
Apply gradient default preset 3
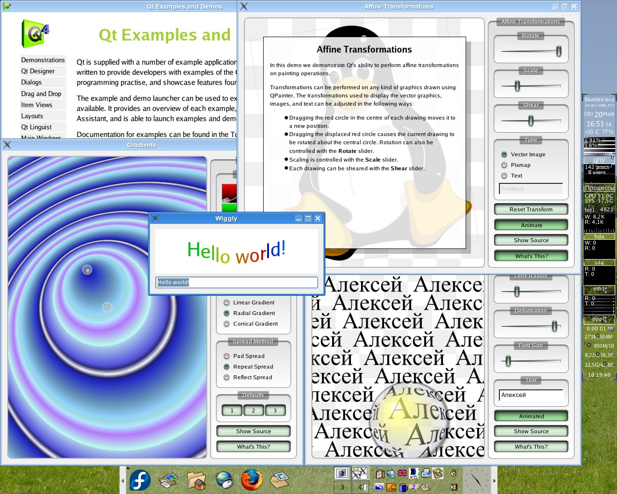click(x=275, y=411)
